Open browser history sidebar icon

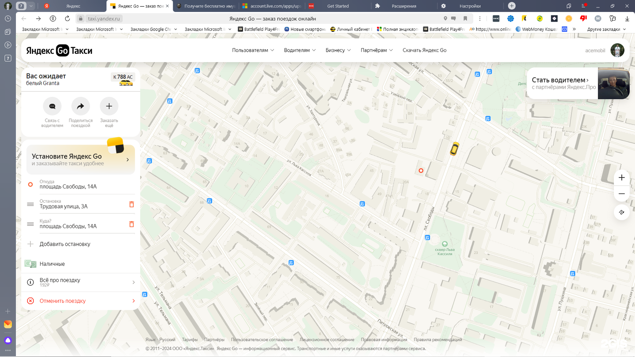tap(8, 19)
